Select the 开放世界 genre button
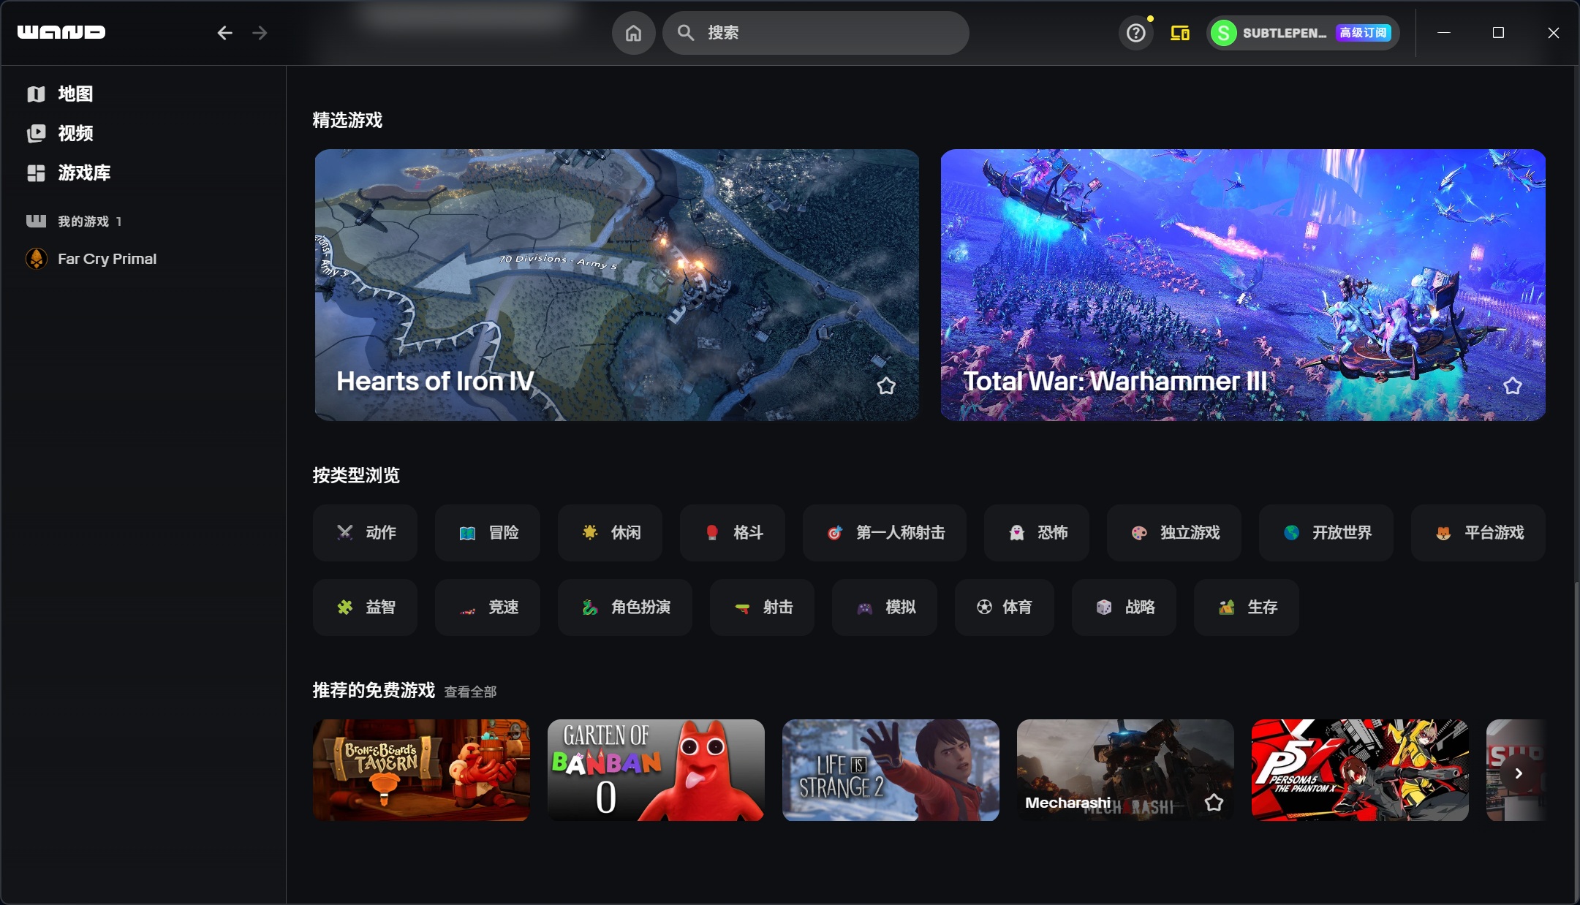This screenshot has width=1580, height=905. [x=1327, y=533]
